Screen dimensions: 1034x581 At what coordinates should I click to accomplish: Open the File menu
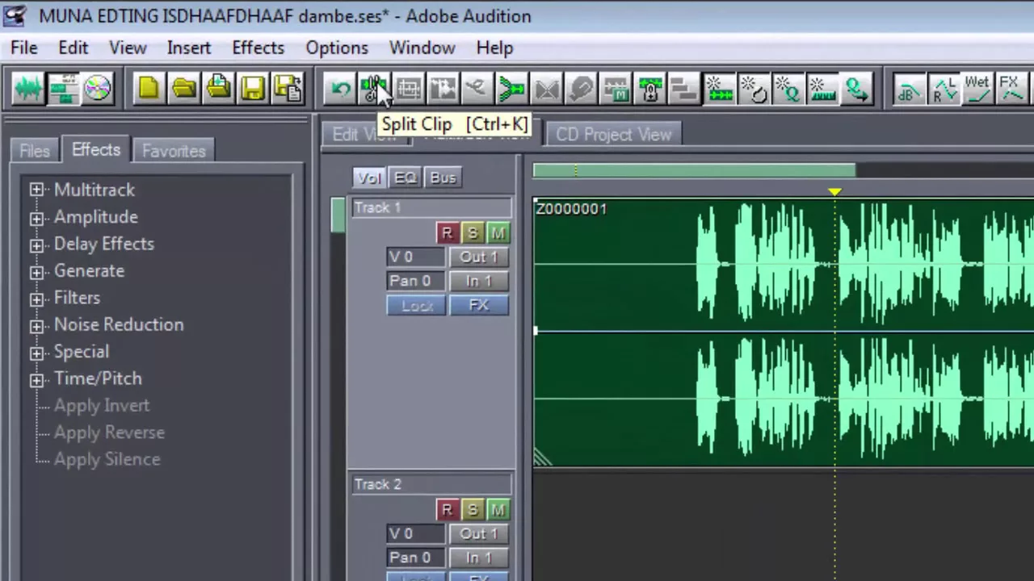[24, 48]
